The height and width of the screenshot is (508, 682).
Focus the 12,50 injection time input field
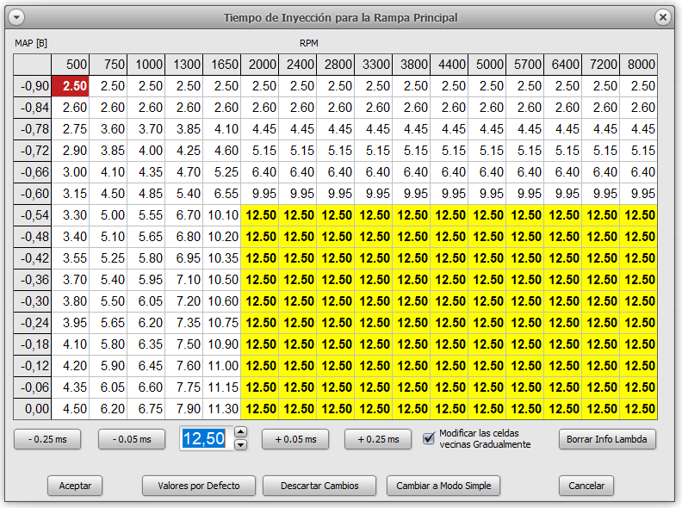click(x=206, y=438)
